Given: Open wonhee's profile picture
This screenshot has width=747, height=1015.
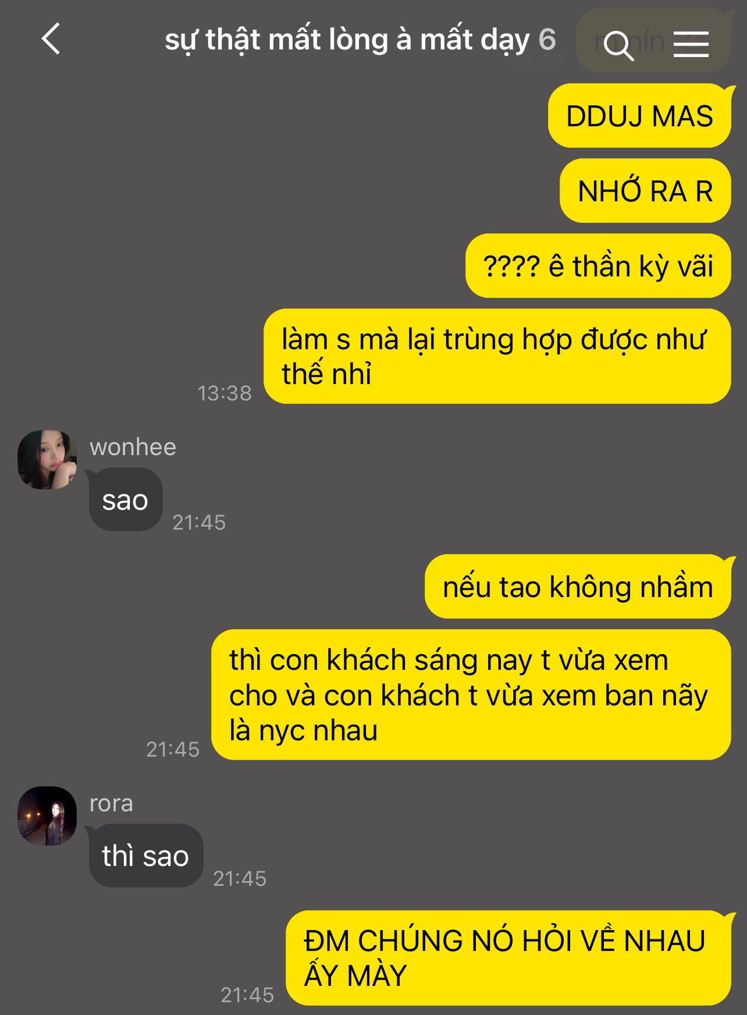Looking at the screenshot, I should [x=47, y=460].
